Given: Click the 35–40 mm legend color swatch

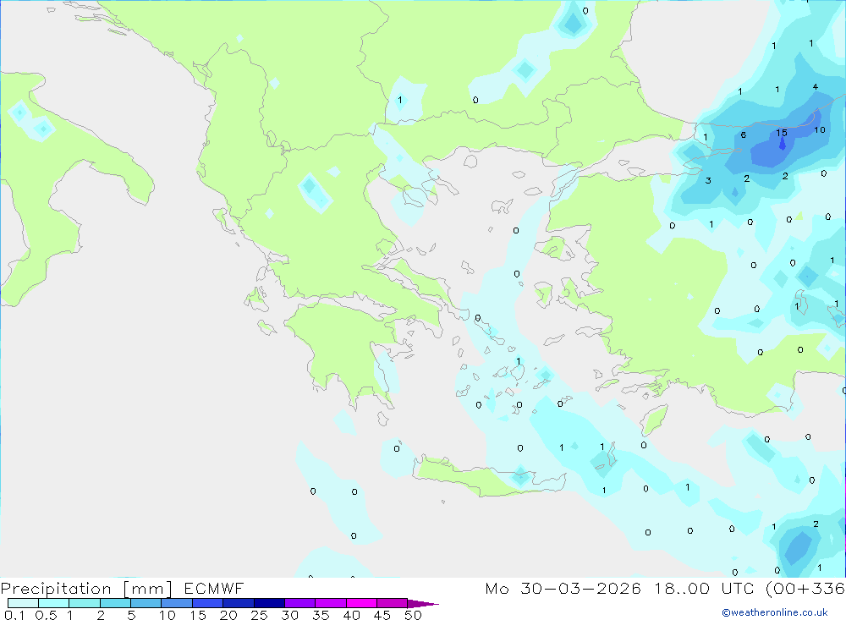Looking at the screenshot, I should coord(330,603).
